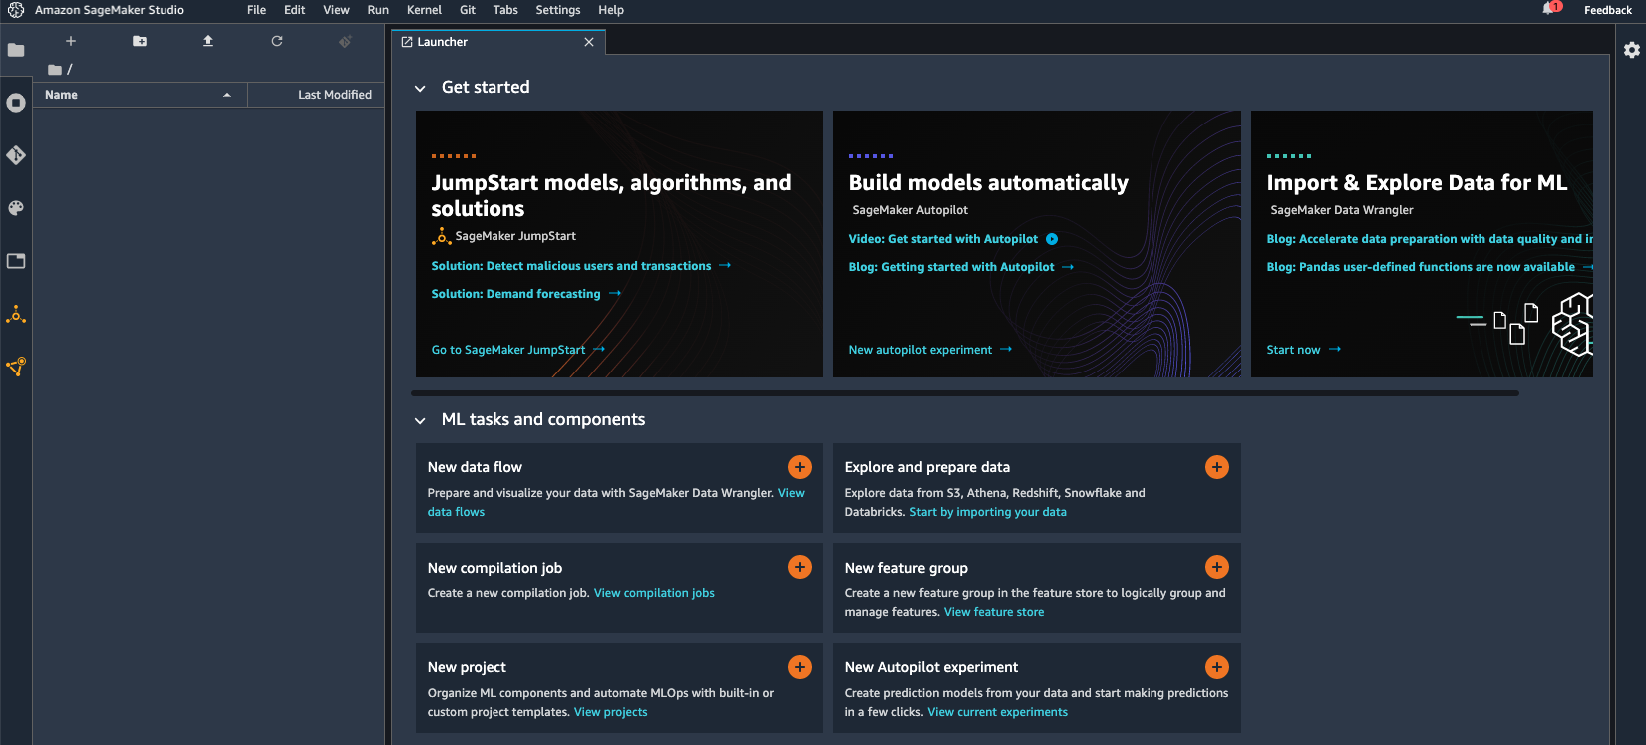This screenshot has width=1646, height=745.
Task: Open the Run menu
Action: click(x=378, y=10)
